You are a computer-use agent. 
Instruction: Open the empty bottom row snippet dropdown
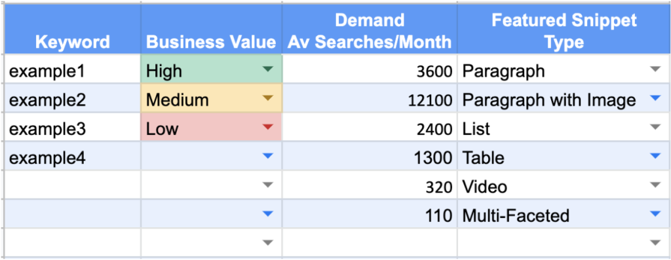(x=655, y=243)
